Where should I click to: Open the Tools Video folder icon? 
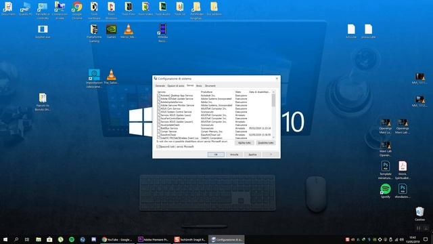145,9
